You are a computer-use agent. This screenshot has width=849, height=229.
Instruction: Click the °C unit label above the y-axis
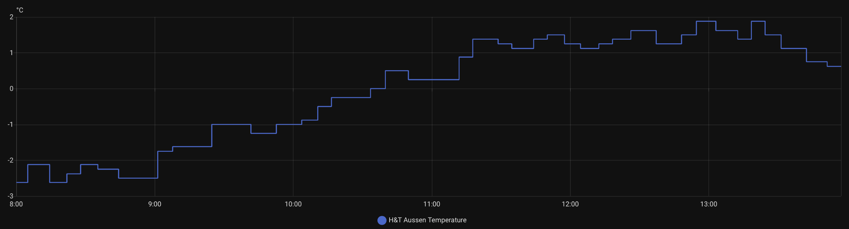point(20,10)
